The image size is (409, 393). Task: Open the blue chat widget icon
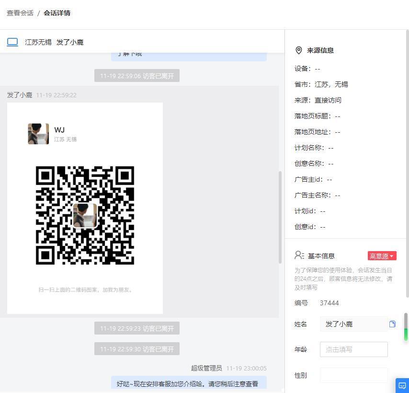(402, 385)
